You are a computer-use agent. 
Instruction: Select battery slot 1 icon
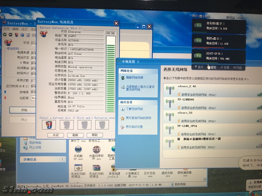point(49,125)
